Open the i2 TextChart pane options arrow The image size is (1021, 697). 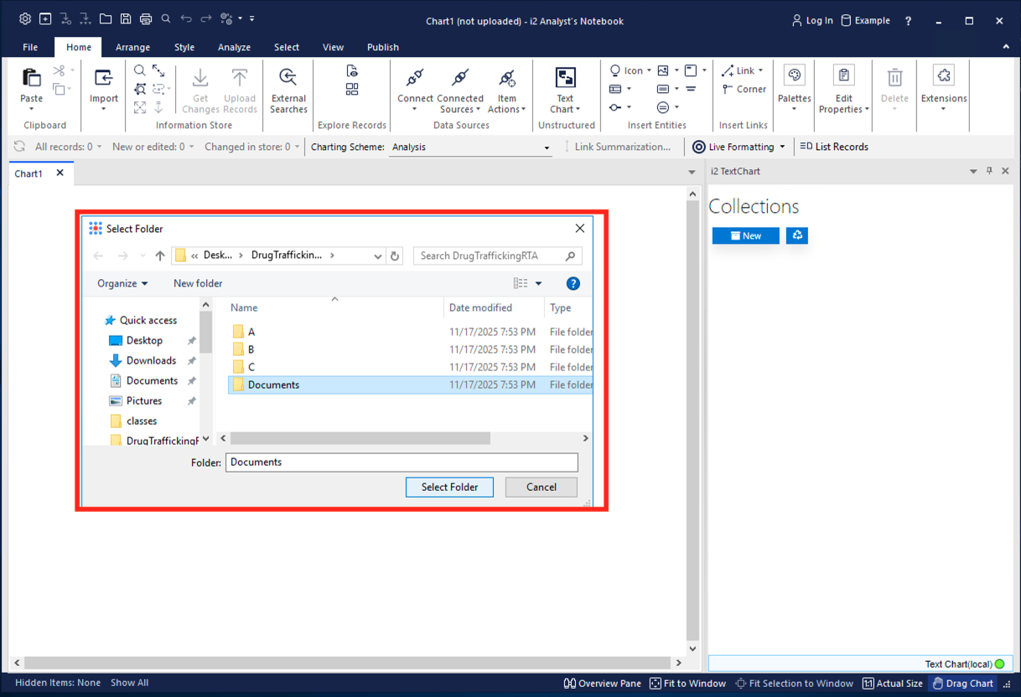click(x=973, y=171)
